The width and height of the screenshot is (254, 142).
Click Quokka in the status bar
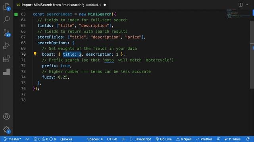click(66, 139)
